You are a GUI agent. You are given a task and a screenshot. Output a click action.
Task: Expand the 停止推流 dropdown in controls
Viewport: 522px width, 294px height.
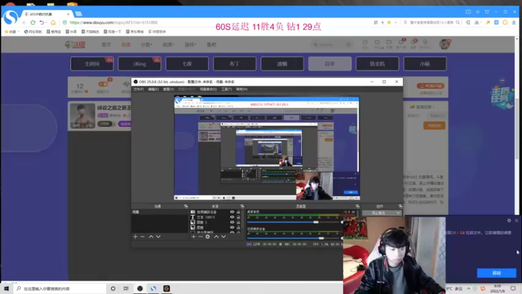(x=398, y=213)
